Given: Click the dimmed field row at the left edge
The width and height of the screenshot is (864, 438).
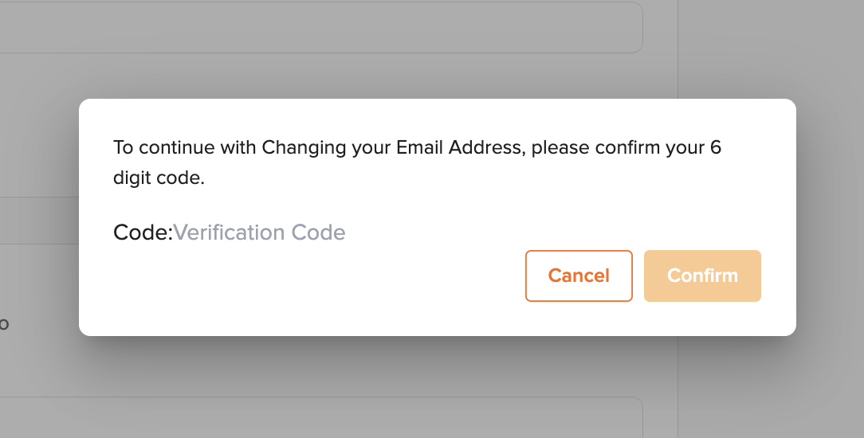Looking at the screenshot, I should click(38, 221).
